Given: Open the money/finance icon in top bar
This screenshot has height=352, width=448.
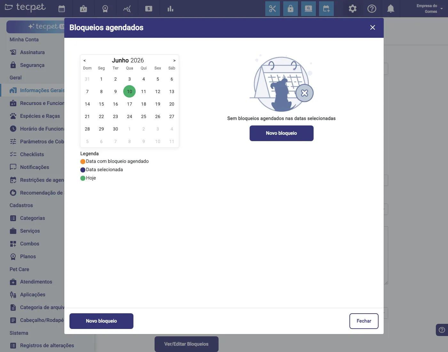Looking at the screenshot, I should click(149, 9).
